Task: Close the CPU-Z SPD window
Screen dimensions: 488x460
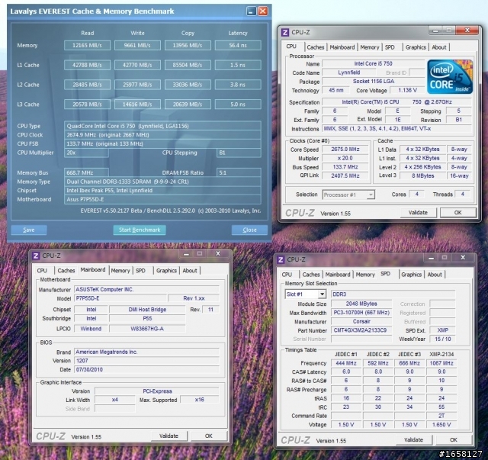Action: point(463,257)
